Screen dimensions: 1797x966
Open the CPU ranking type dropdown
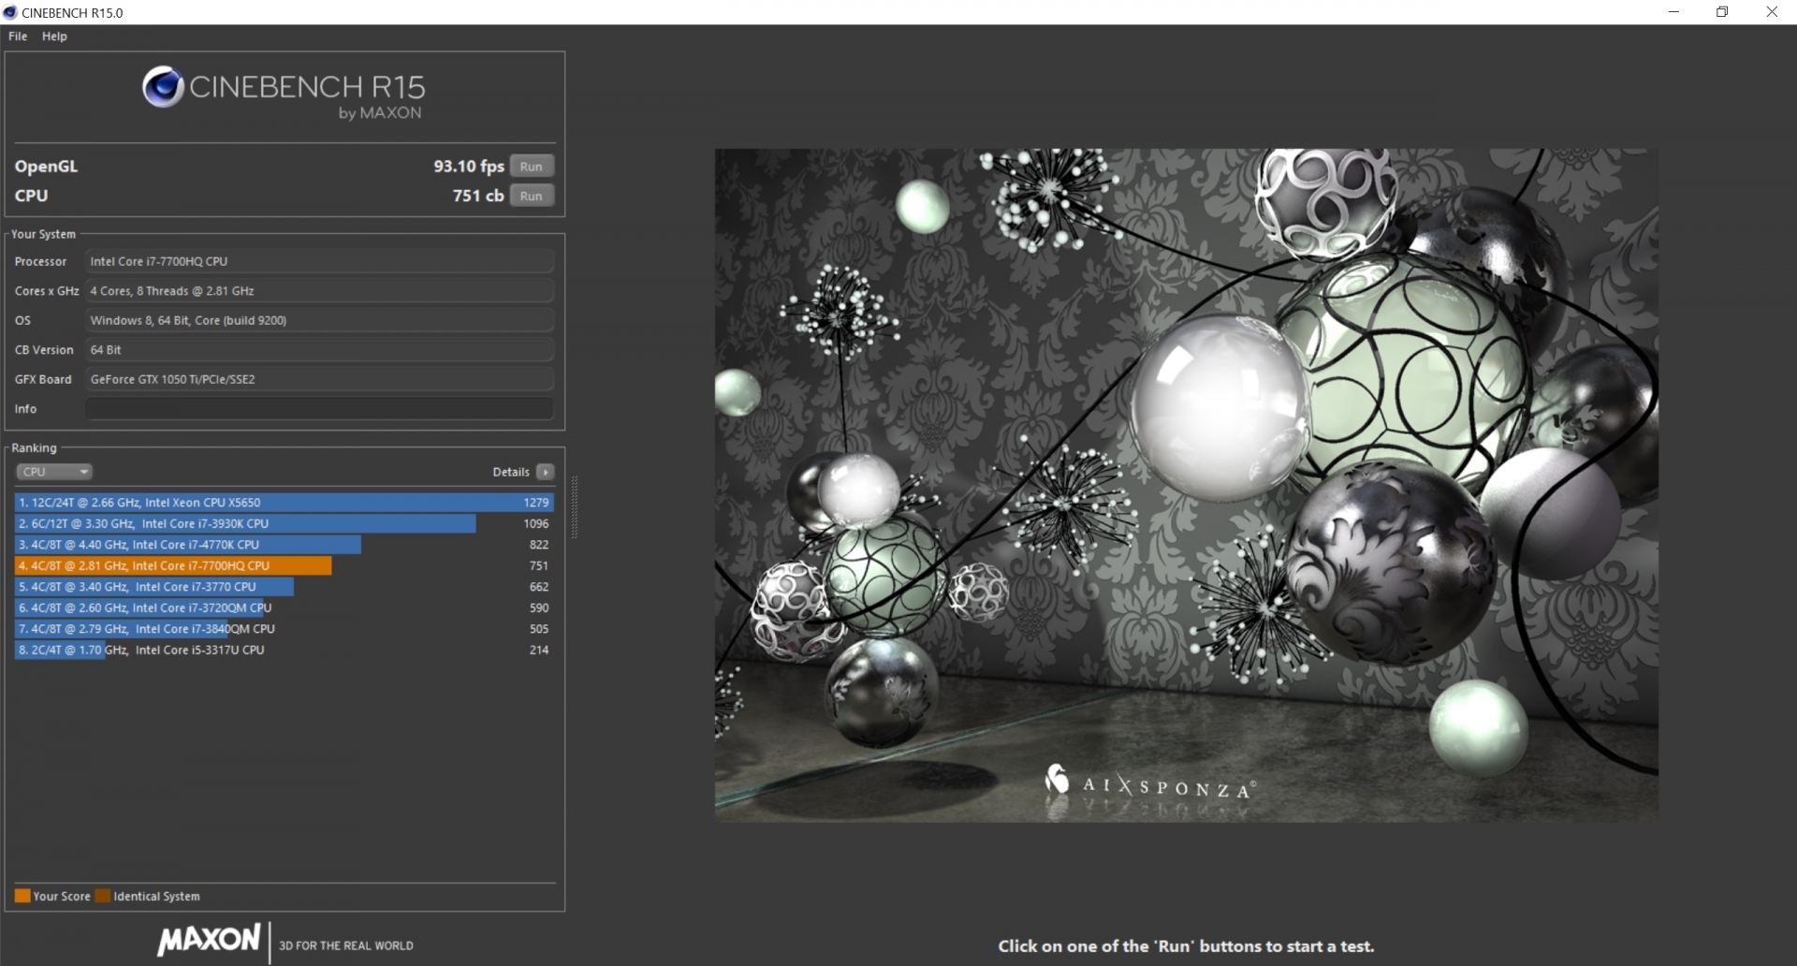tap(54, 472)
